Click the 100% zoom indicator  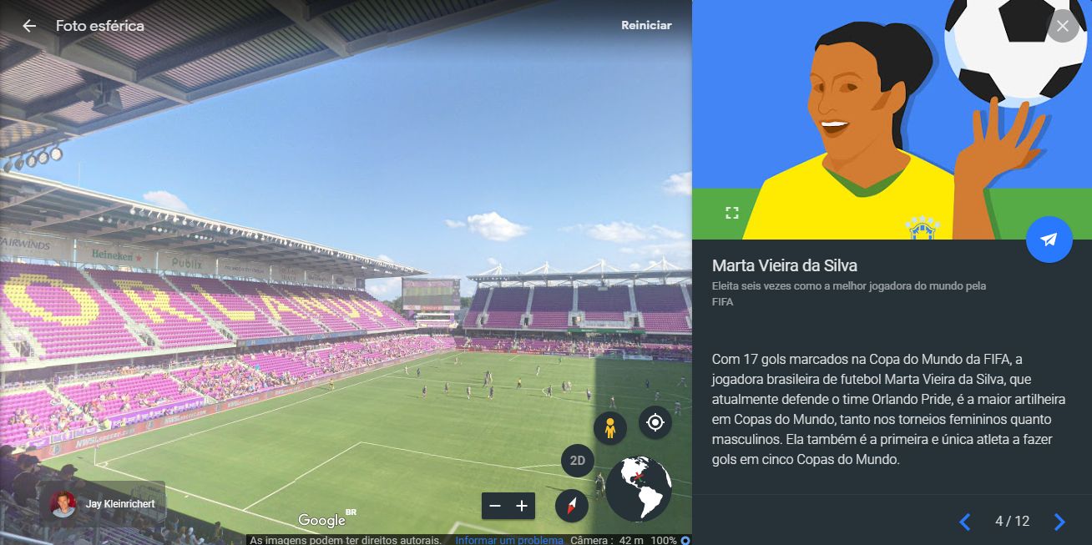(x=664, y=540)
